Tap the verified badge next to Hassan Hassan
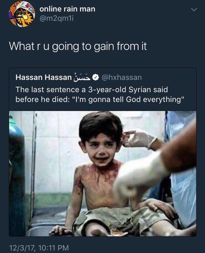This screenshot has width=205, height=253. (96, 77)
